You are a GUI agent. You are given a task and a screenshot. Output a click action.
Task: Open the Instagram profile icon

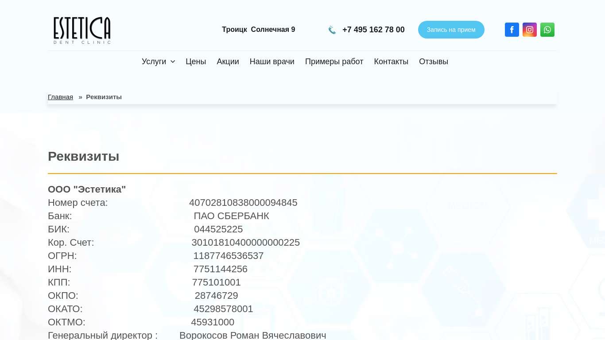[529, 30]
